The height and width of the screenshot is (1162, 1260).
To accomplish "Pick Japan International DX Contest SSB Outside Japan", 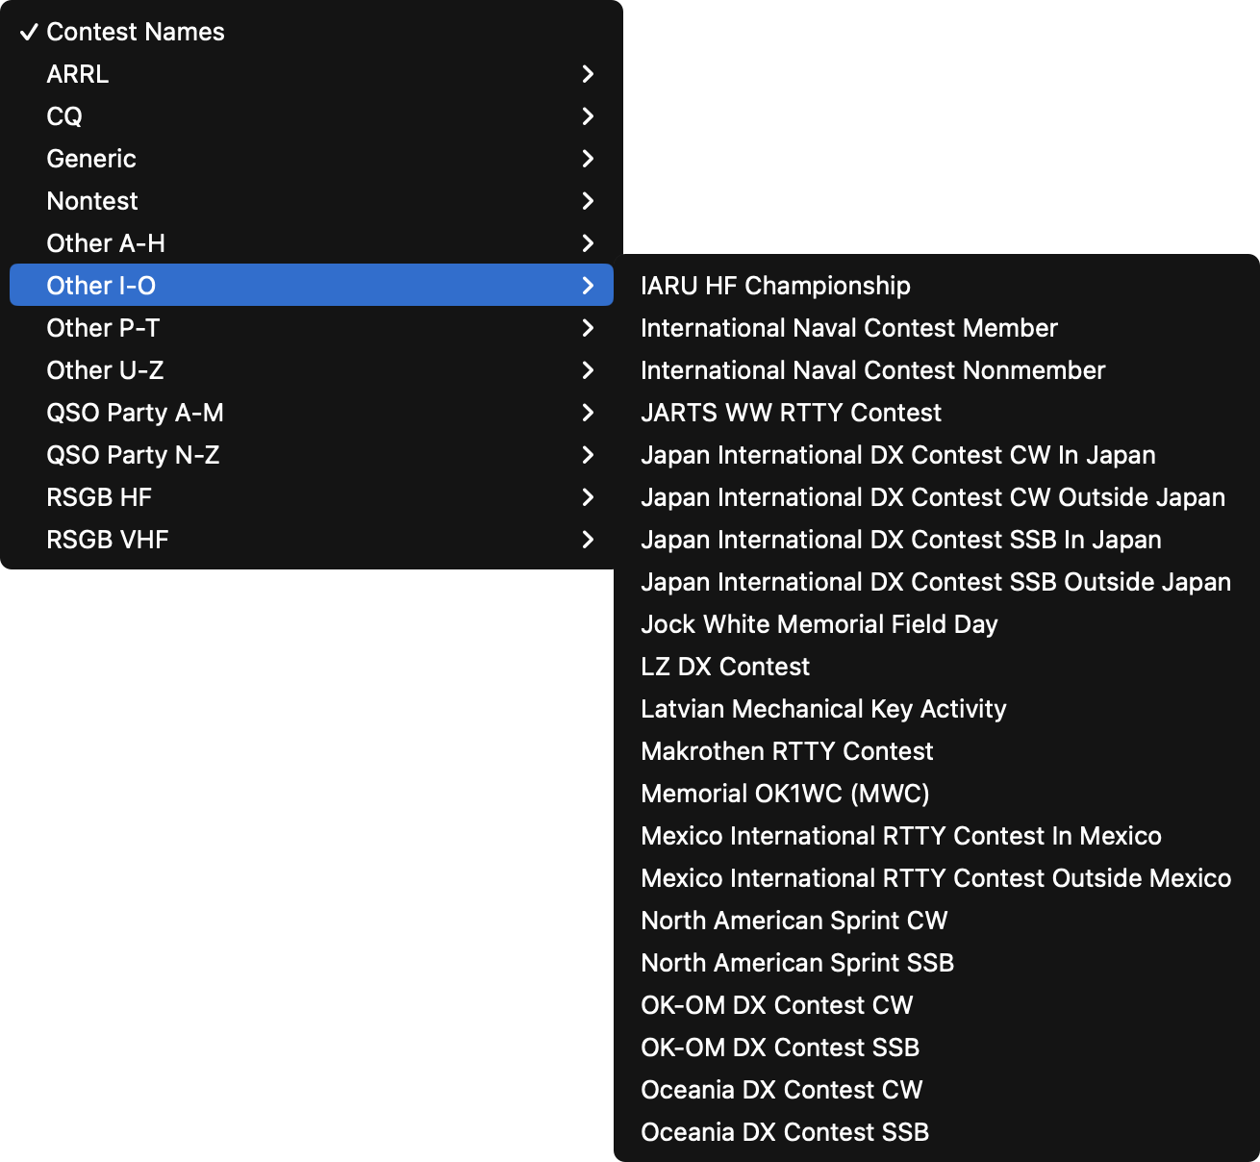I will pos(937,582).
